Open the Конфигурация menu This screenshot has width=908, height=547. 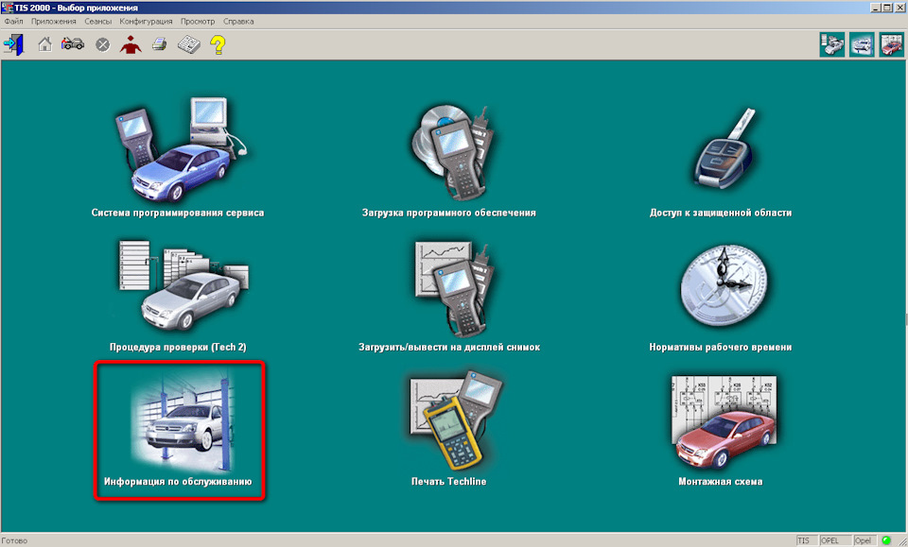[146, 22]
